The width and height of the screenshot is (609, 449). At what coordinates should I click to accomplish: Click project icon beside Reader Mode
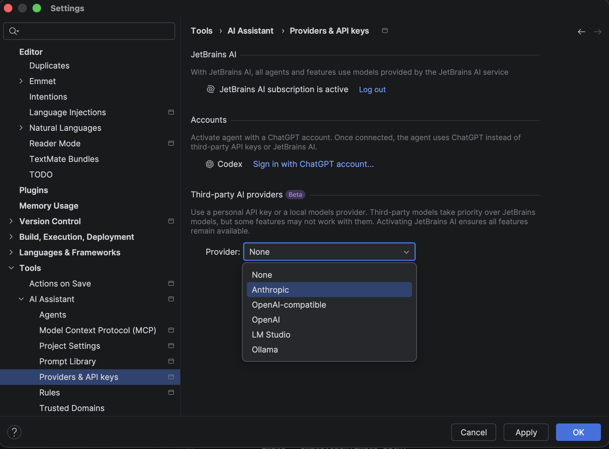click(x=171, y=143)
